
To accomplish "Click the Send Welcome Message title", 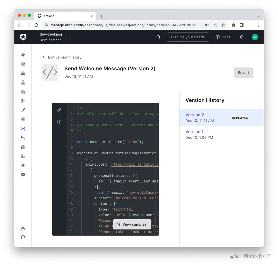I will (x=110, y=68).
